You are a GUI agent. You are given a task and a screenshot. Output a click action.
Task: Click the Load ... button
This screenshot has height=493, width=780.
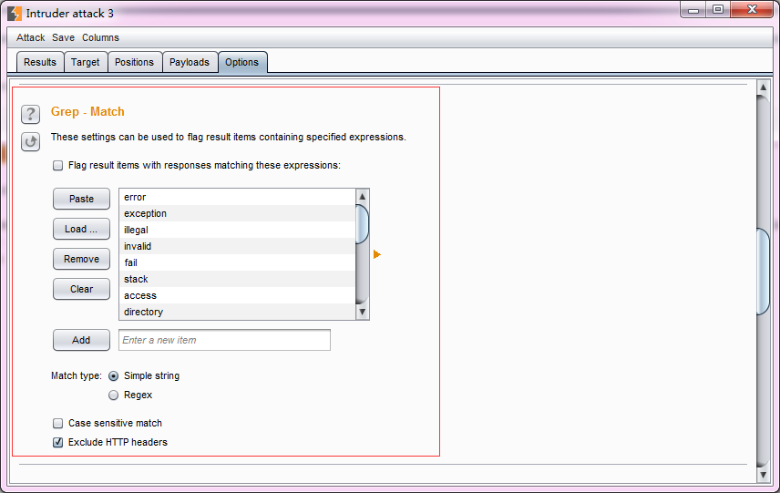click(81, 229)
